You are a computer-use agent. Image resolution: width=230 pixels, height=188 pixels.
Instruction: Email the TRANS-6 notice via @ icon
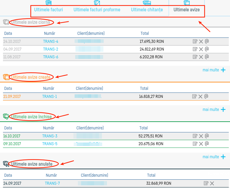pos(207,57)
